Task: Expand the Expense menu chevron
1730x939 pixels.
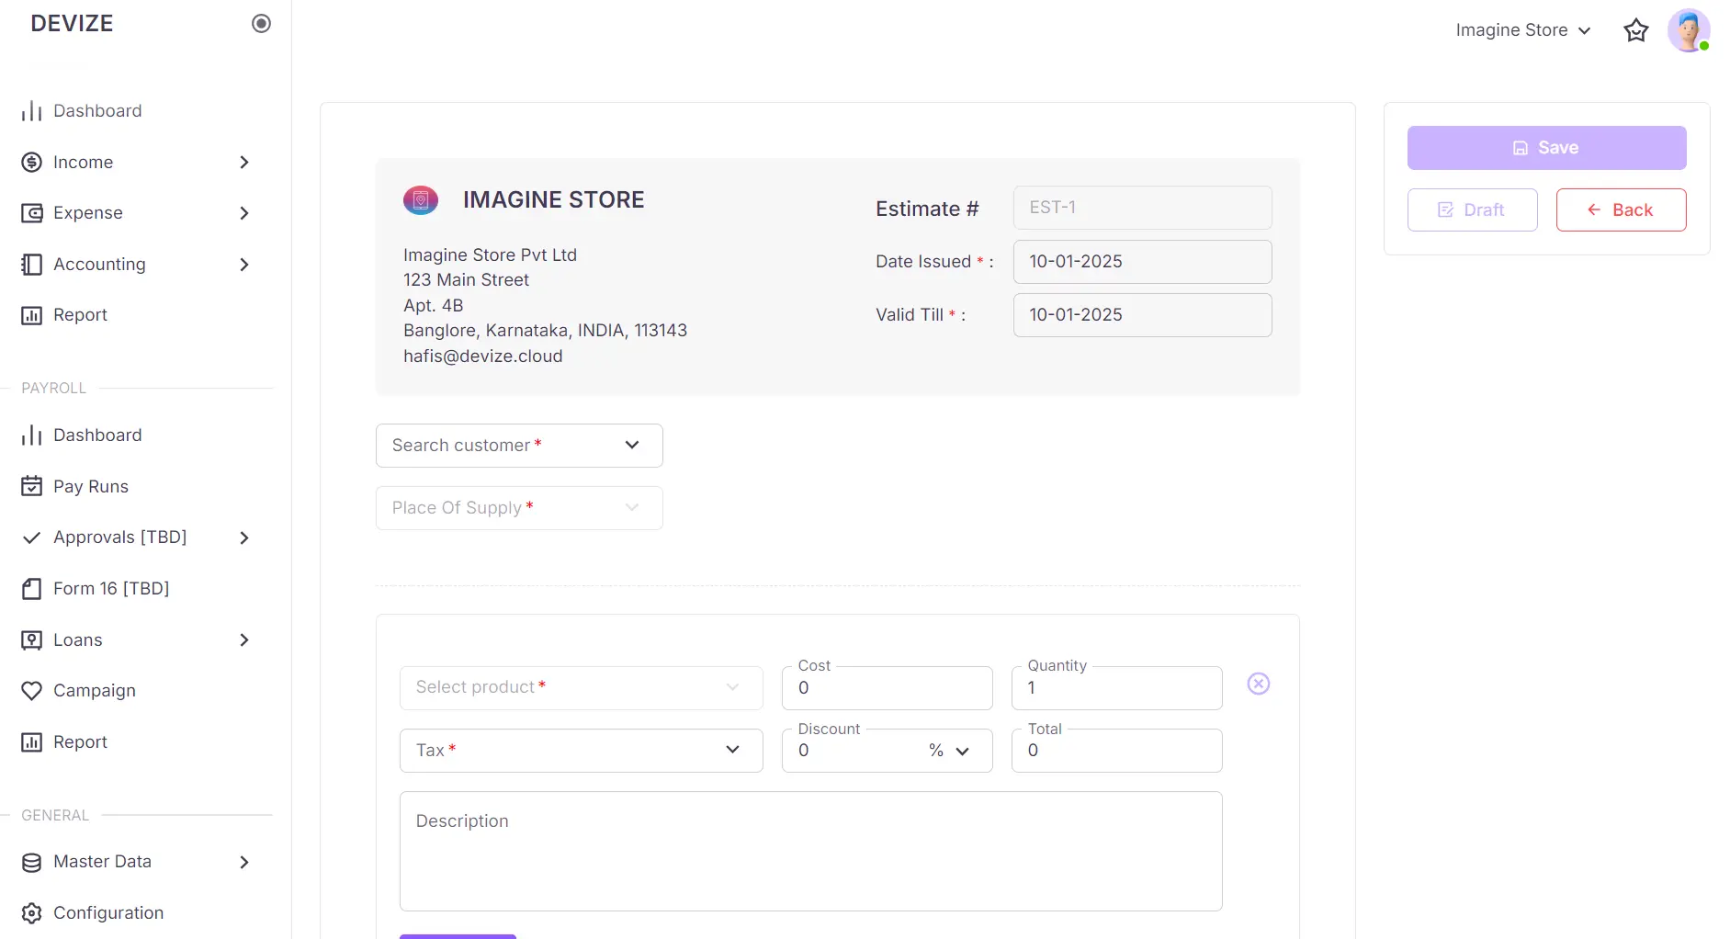Action: pyautogui.click(x=244, y=213)
